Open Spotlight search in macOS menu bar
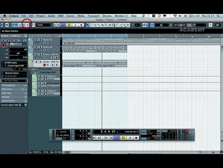Viewport: 223px width, 168px height. point(218,16)
